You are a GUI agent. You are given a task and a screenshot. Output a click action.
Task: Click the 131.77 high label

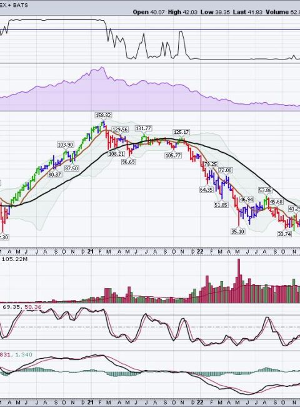pyautogui.click(x=144, y=128)
